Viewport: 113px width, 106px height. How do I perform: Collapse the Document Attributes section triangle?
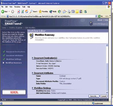[x=33, y=73]
